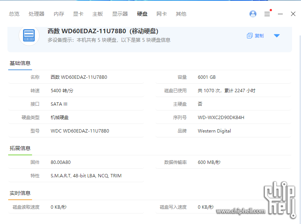301x224 pixels.
Task: Click the serial number WD-WXC2D90DK84H
Action: (221, 118)
